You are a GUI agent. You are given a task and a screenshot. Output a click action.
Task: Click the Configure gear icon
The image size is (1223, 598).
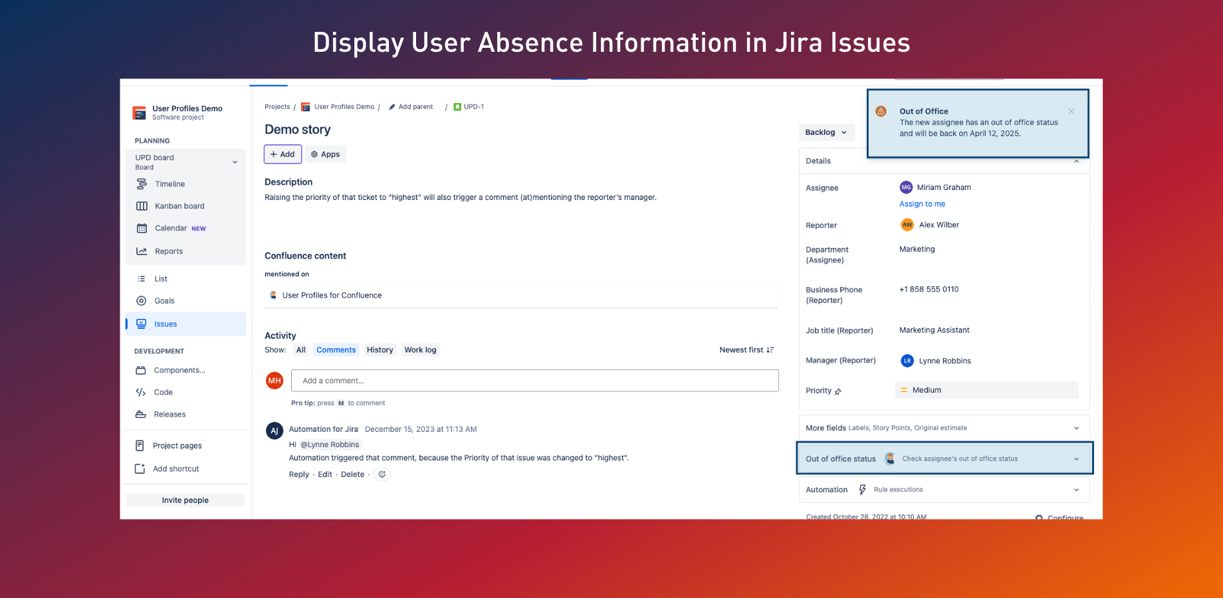tap(1039, 518)
